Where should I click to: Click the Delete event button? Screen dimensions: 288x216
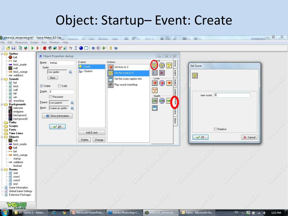[x=84, y=140]
